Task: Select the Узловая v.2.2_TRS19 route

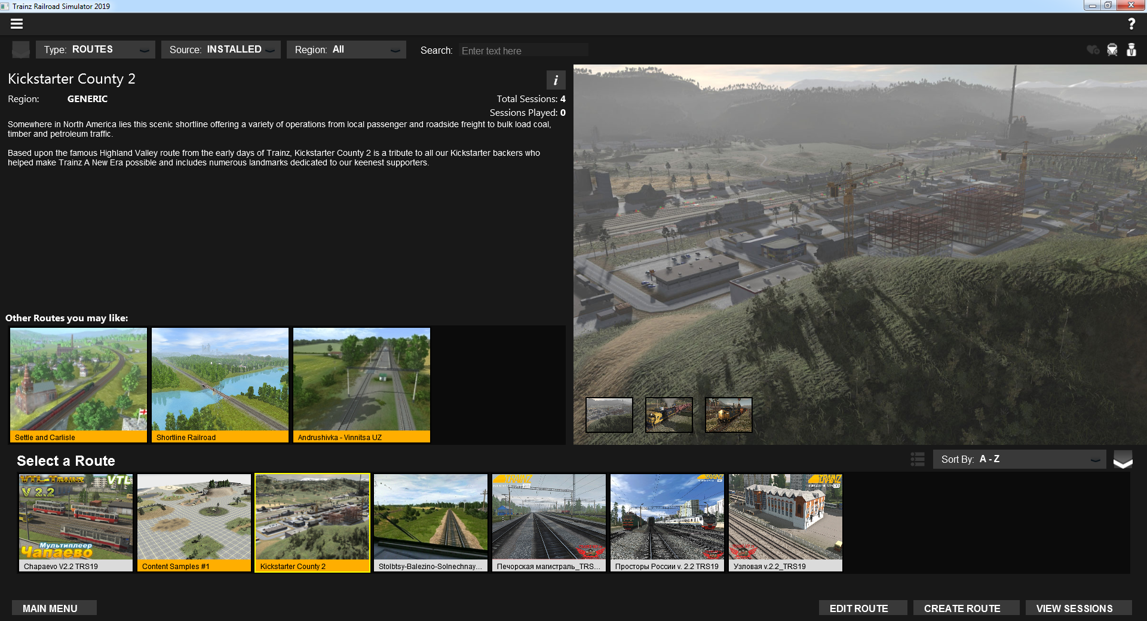Action: [x=786, y=523]
